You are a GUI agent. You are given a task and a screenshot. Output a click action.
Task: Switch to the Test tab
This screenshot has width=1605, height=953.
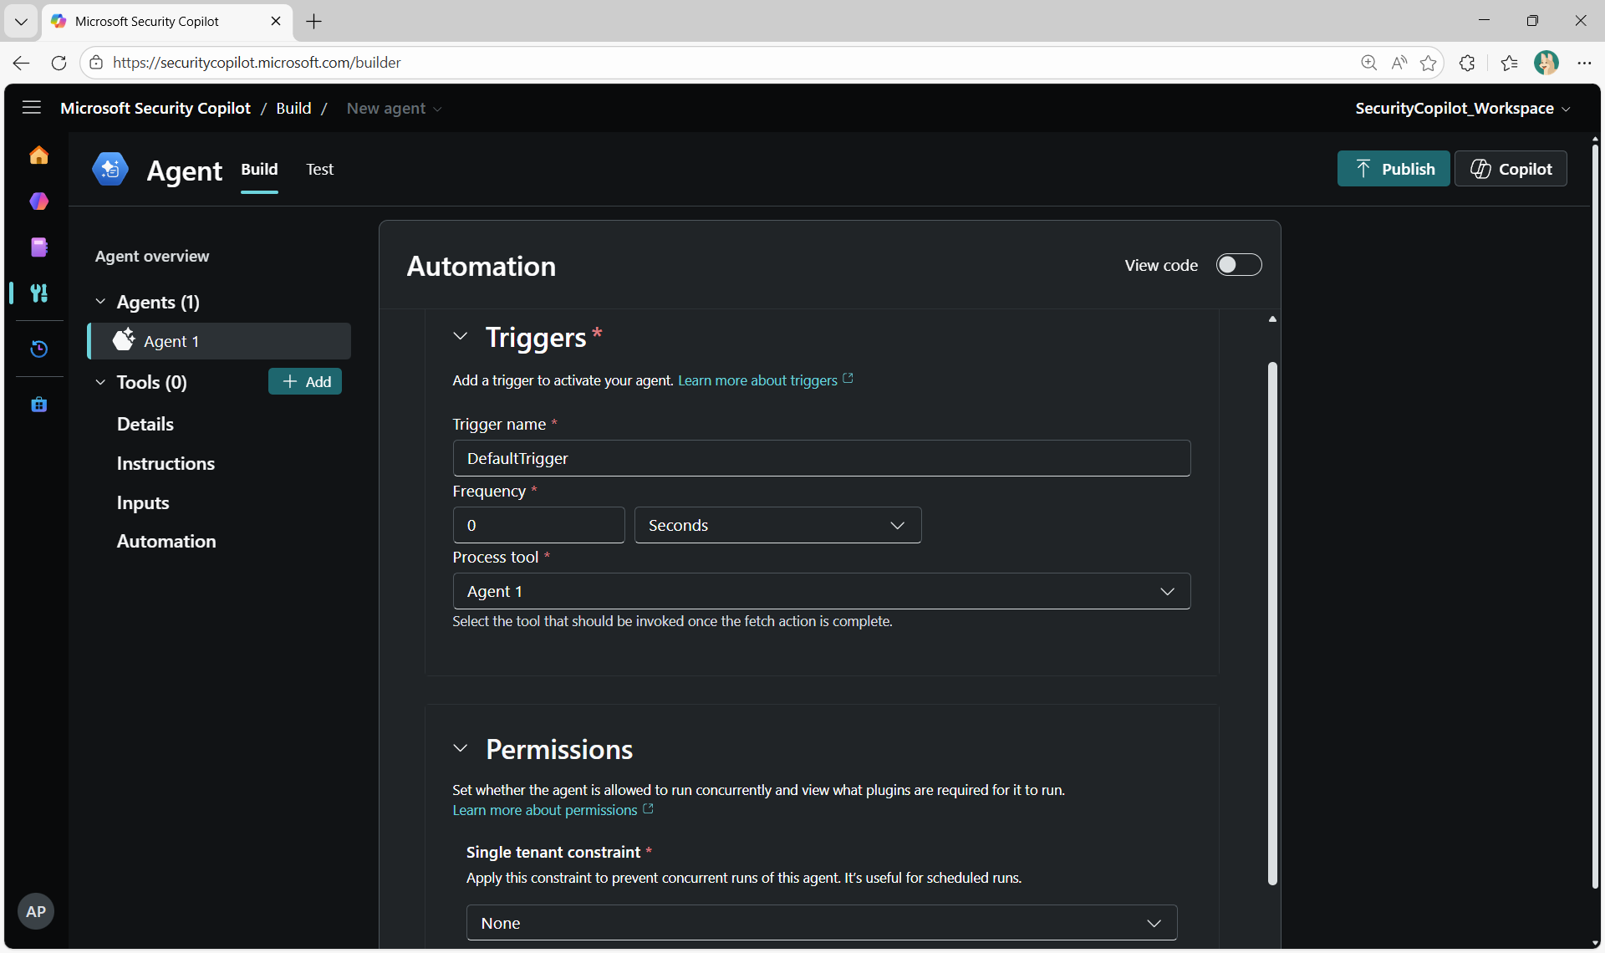click(x=319, y=170)
